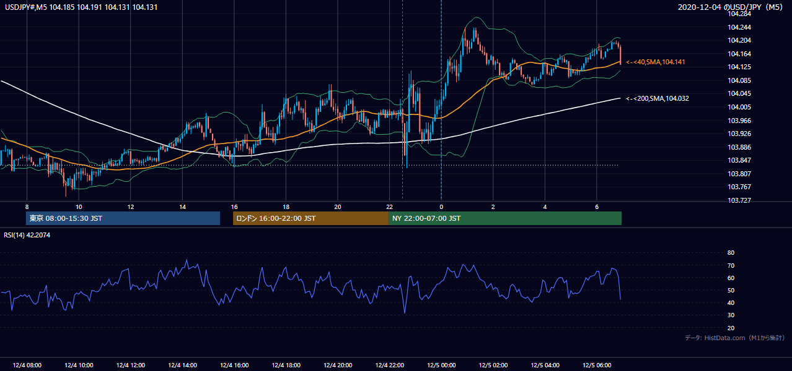This screenshot has width=792, height=371.
Task: Click the 12/4 08:00 date label
Action: 27,365
